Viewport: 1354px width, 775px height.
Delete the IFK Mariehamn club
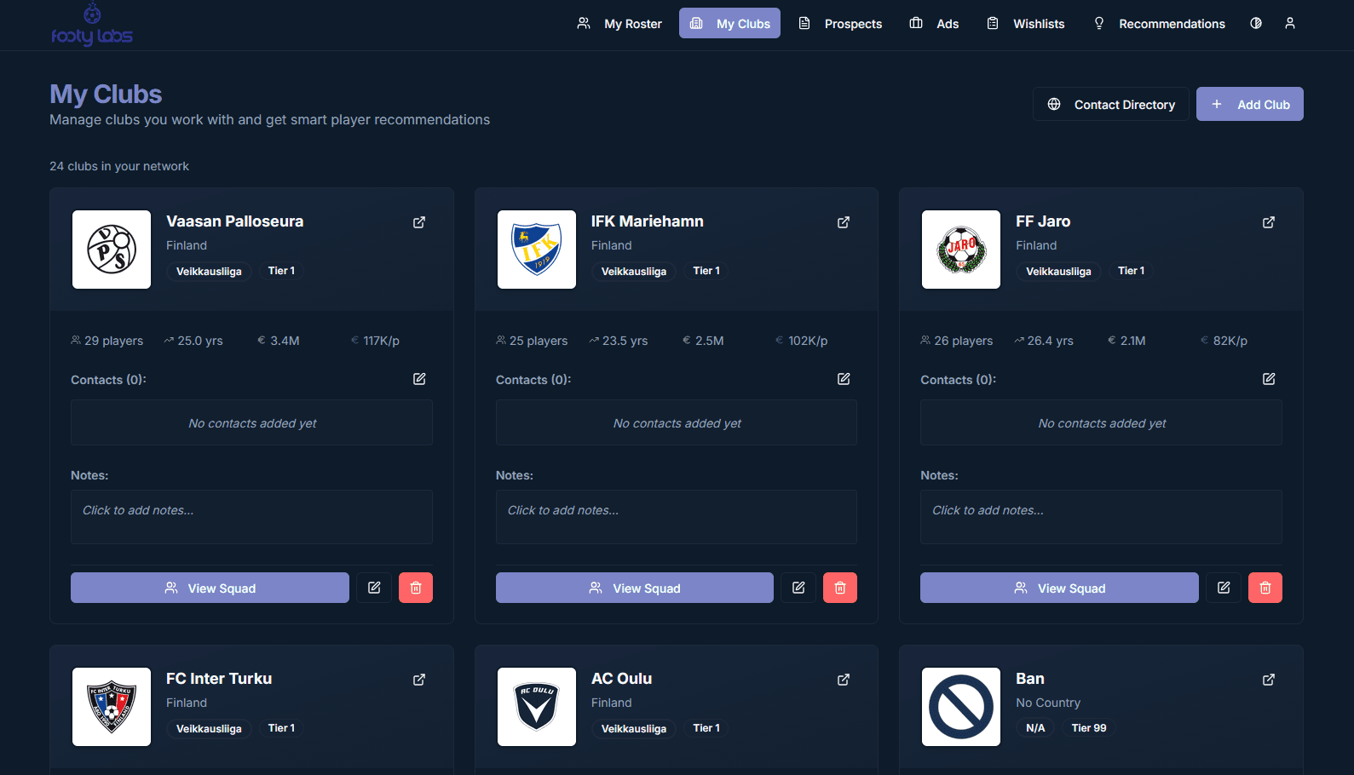tap(840, 588)
